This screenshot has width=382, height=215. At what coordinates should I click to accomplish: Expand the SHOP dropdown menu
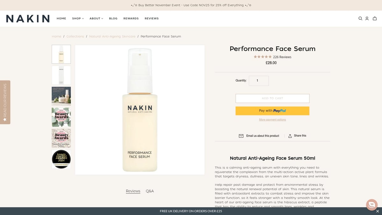[x=78, y=18]
